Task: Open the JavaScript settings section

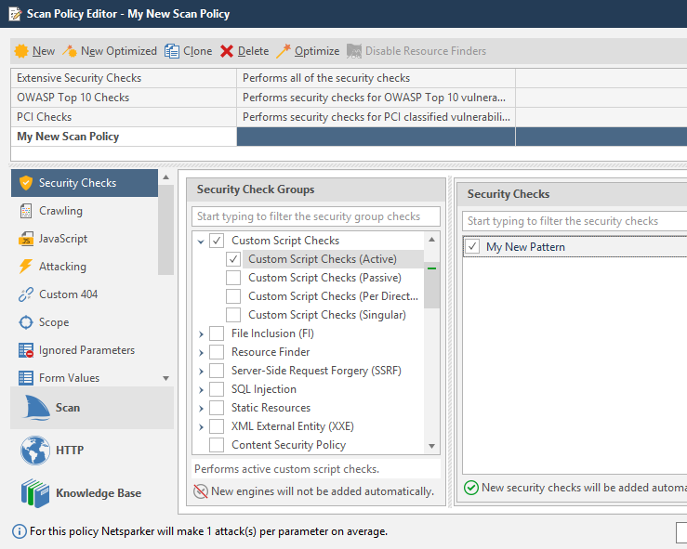Action: pyautogui.click(x=62, y=239)
